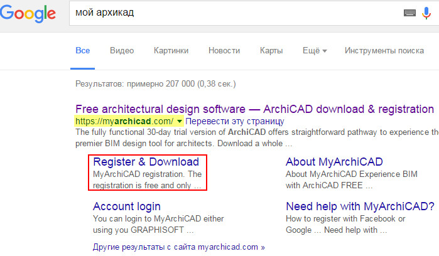The image size is (439, 256).
Task: Open the 'Новости' tab
Action: pyautogui.click(x=224, y=51)
